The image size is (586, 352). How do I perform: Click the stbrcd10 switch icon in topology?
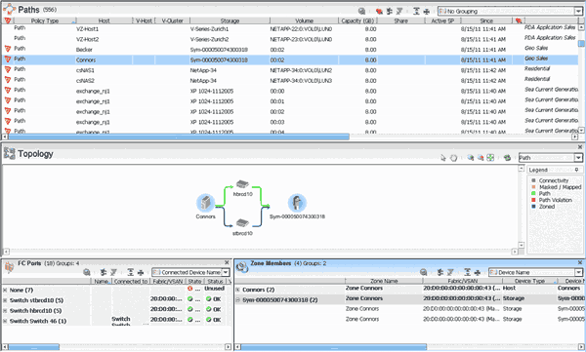pyautogui.click(x=242, y=223)
